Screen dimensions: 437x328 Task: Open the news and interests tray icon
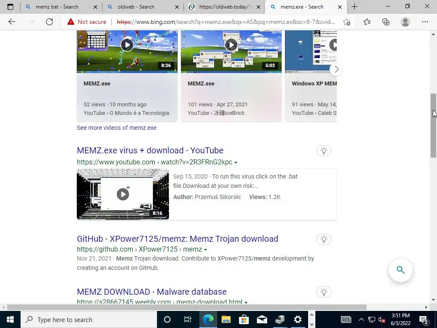[346, 319]
